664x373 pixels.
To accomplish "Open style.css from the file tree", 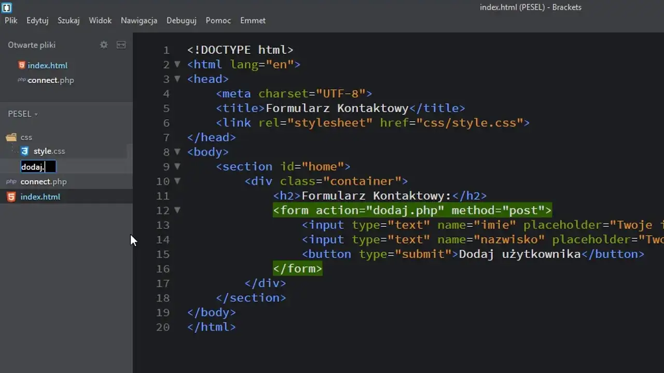I will pos(49,151).
